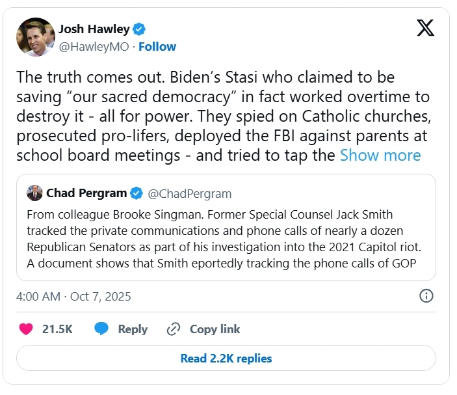Click the info circle icon
The image size is (457, 395).
click(x=426, y=296)
